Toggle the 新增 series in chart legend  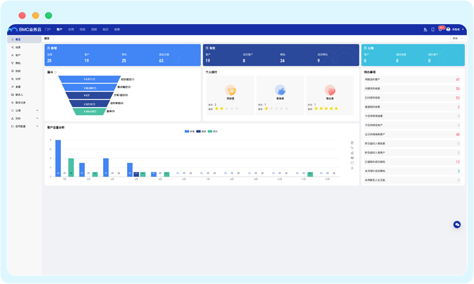pyautogui.click(x=189, y=131)
